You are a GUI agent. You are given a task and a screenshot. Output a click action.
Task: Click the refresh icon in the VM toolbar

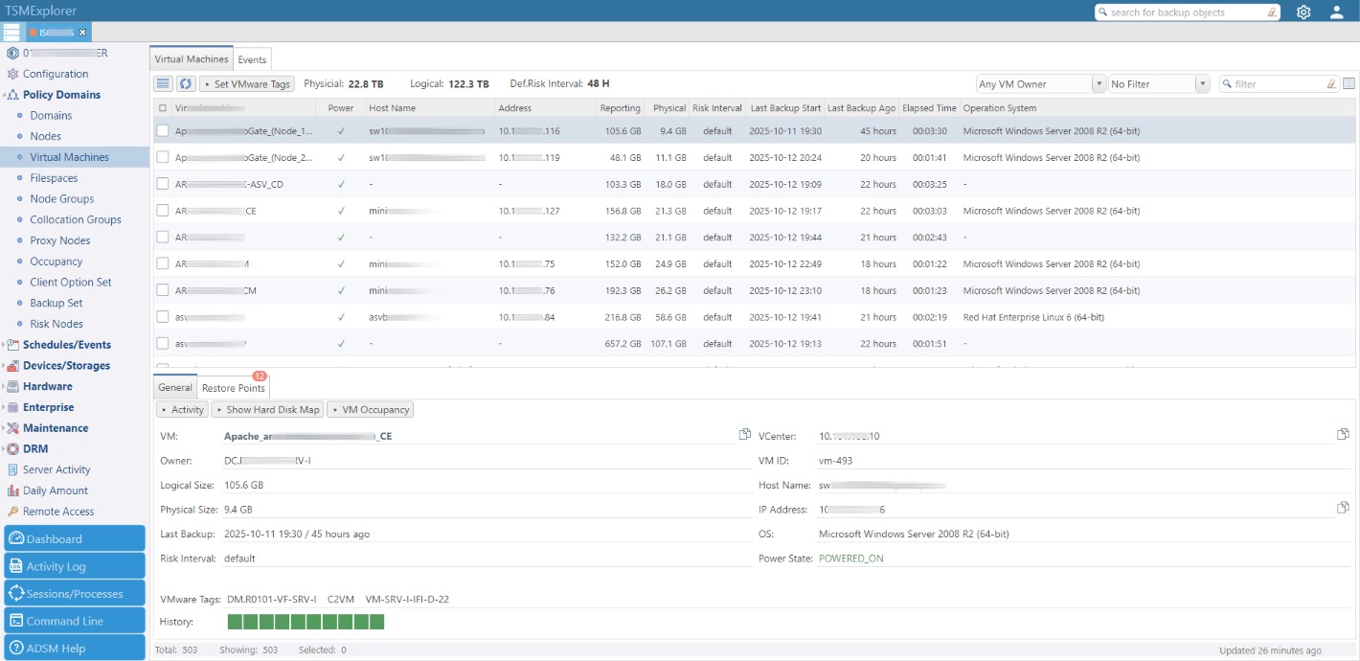[x=186, y=84]
